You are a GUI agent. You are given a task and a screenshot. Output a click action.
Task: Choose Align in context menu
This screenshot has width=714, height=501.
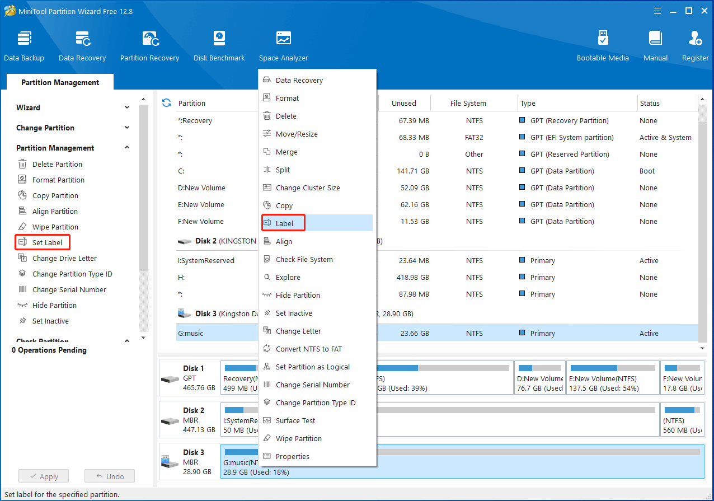point(317,241)
